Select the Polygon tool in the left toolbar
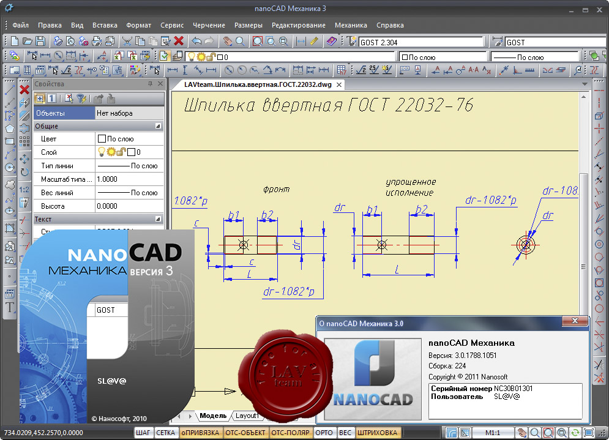This screenshot has height=440, width=609. point(10,129)
